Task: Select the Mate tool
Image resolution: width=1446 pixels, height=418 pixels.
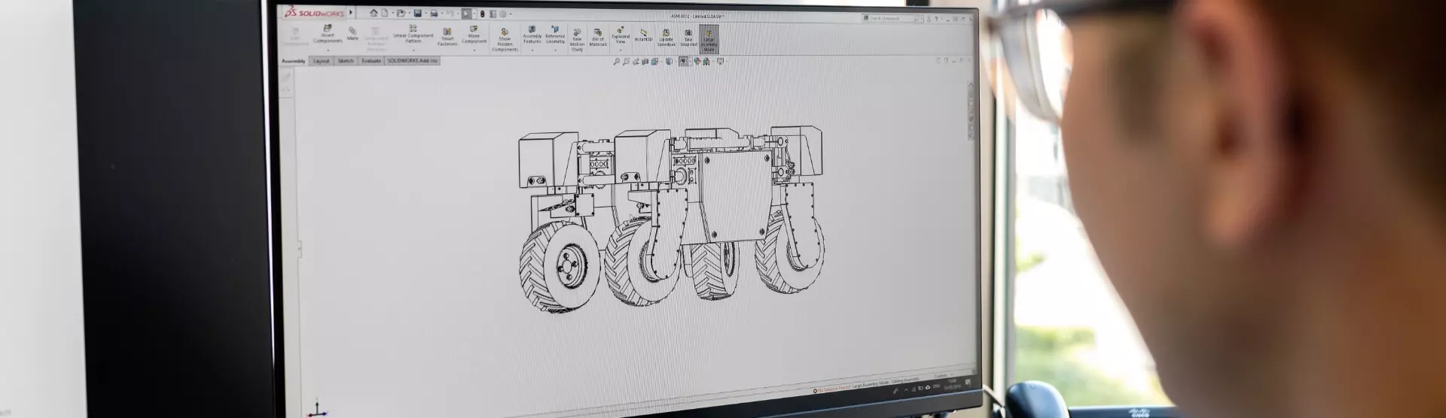Action: (x=352, y=33)
